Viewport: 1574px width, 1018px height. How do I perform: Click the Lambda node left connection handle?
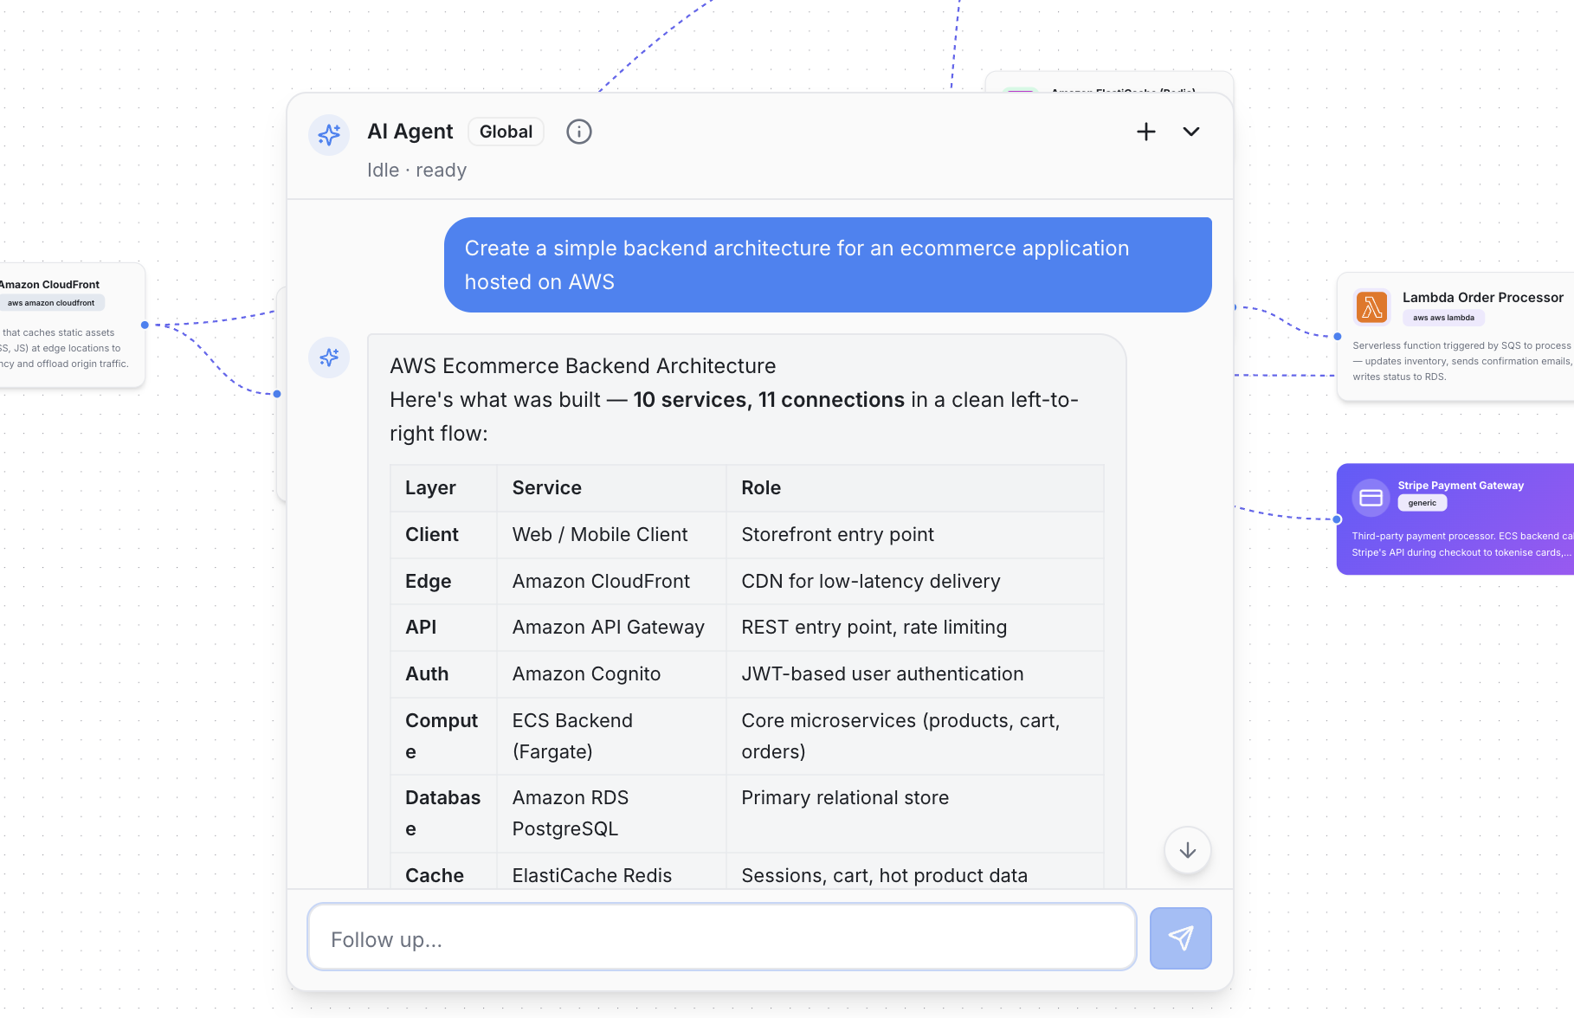pyautogui.click(x=1338, y=337)
